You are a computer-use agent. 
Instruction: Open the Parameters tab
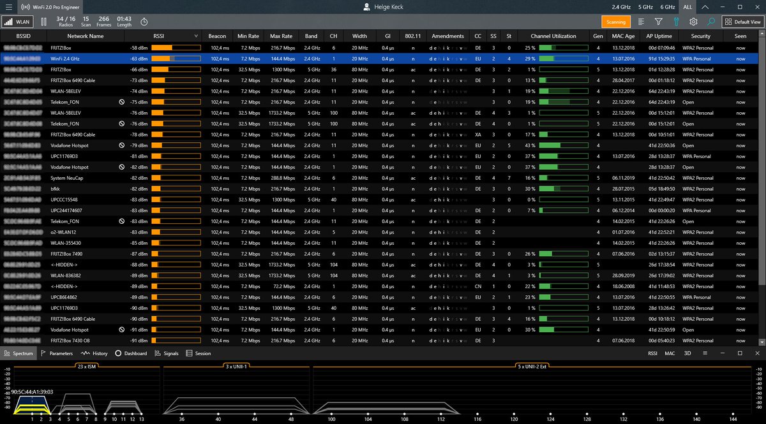point(57,353)
